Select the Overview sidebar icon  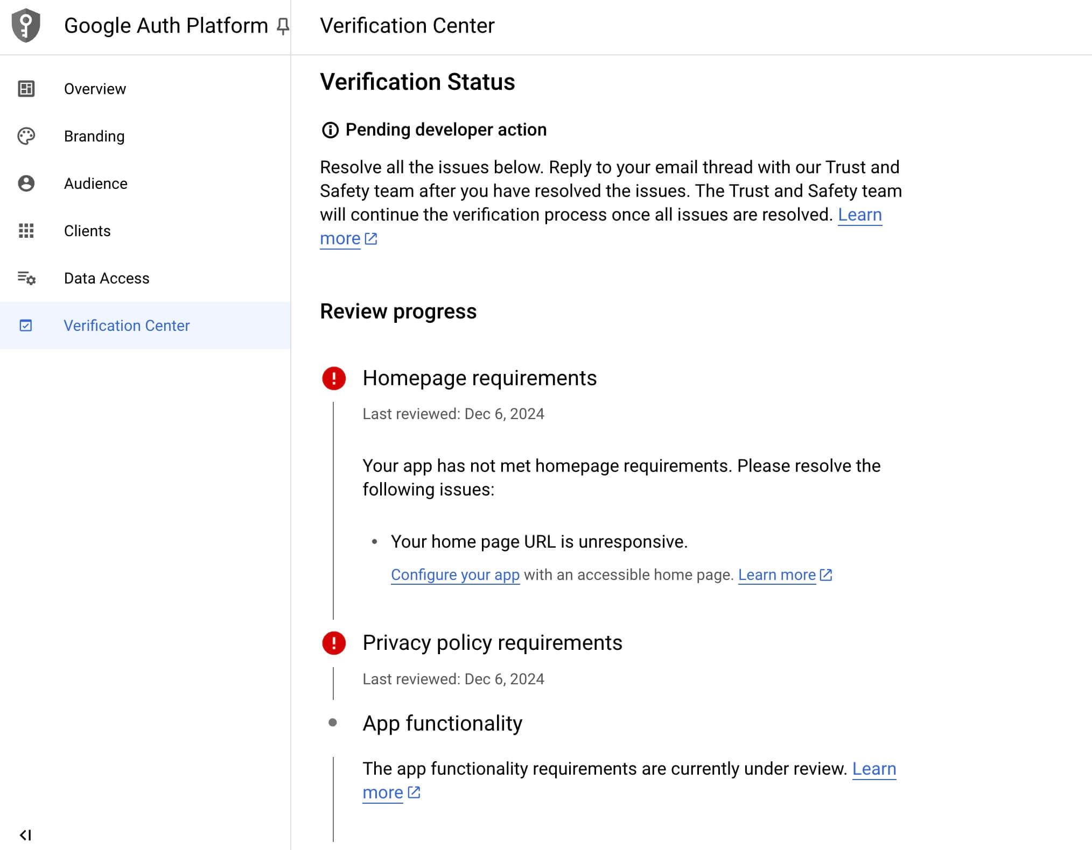coord(27,89)
